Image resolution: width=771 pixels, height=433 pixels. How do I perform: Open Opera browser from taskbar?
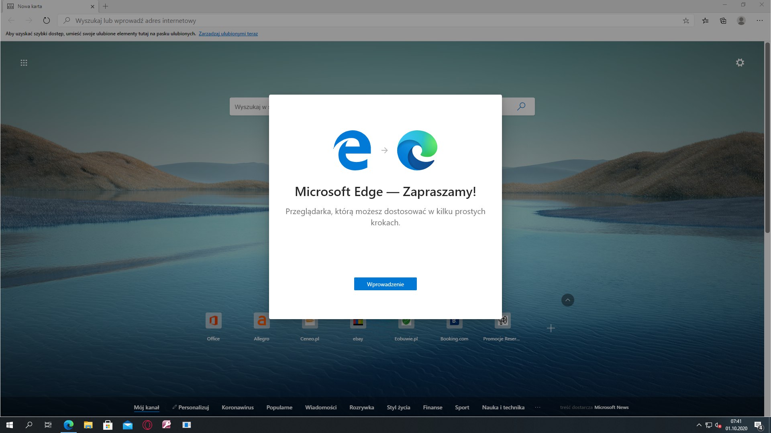147,425
